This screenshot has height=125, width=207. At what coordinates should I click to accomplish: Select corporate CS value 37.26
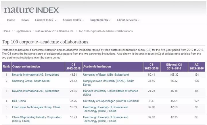click(x=73, y=101)
